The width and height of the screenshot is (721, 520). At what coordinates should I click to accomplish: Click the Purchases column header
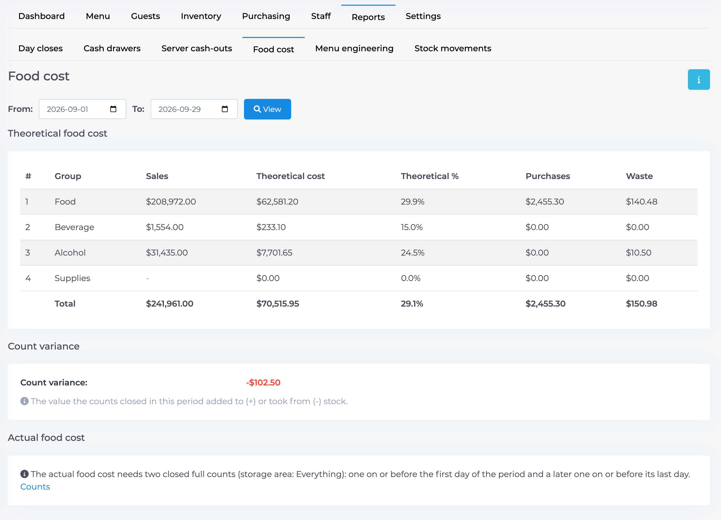click(548, 176)
